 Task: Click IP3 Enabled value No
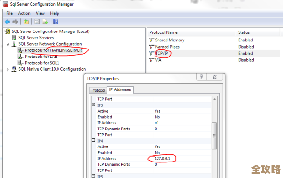tap(158, 117)
